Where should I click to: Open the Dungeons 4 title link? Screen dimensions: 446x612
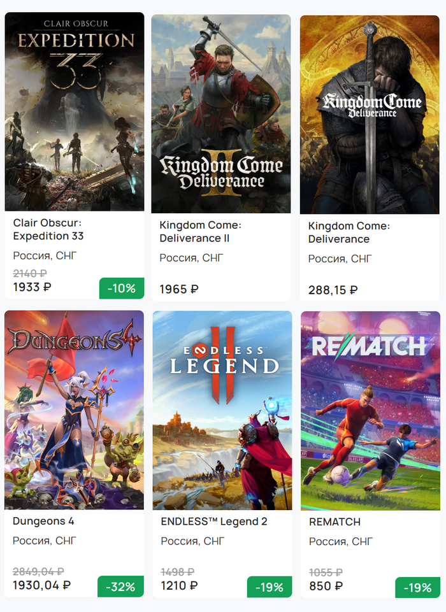click(x=39, y=521)
